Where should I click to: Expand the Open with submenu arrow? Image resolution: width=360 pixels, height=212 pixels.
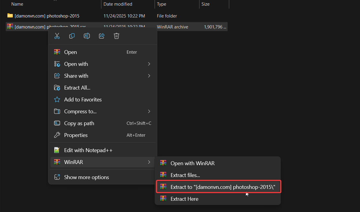pos(149,64)
